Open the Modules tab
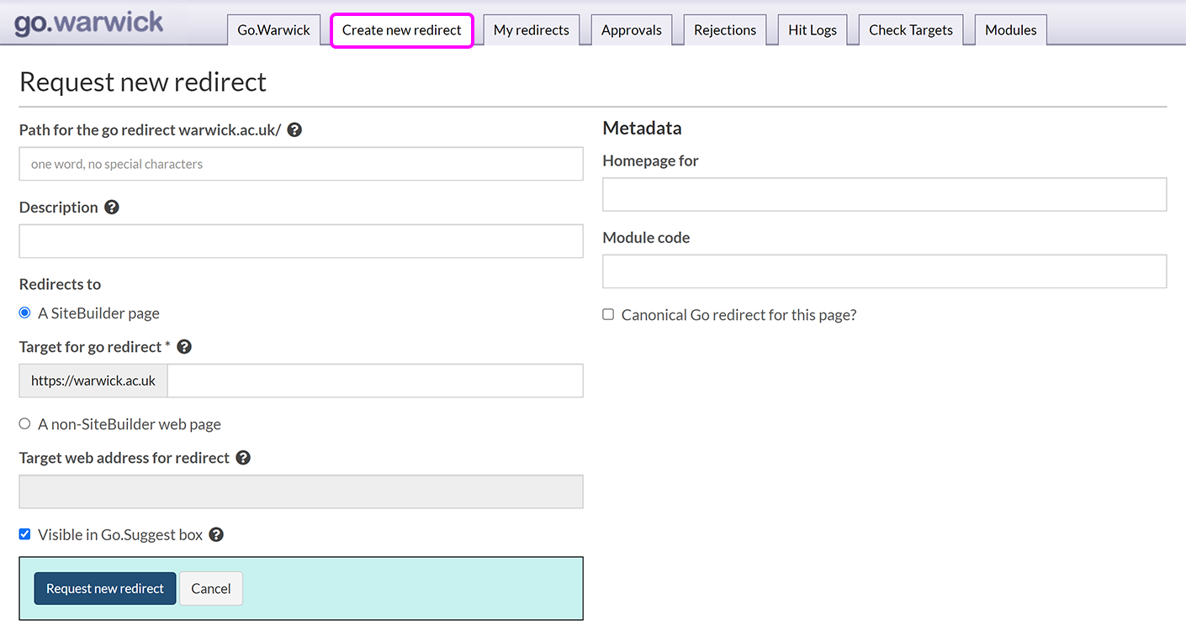 click(x=1010, y=30)
